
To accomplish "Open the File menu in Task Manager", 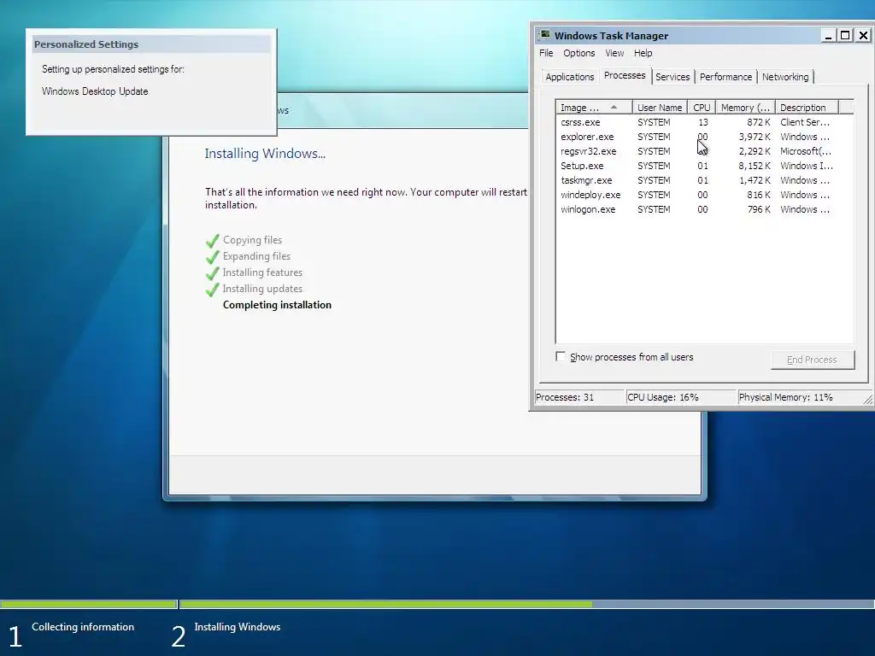I will [546, 53].
